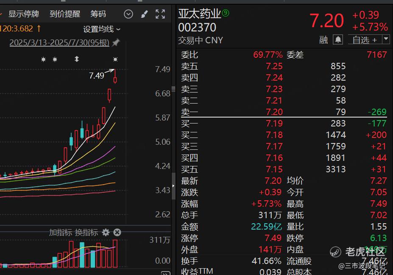Viewport: 393px width, 275px height.
Task: Select 卖五 price 7.25
Action: click(274, 66)
